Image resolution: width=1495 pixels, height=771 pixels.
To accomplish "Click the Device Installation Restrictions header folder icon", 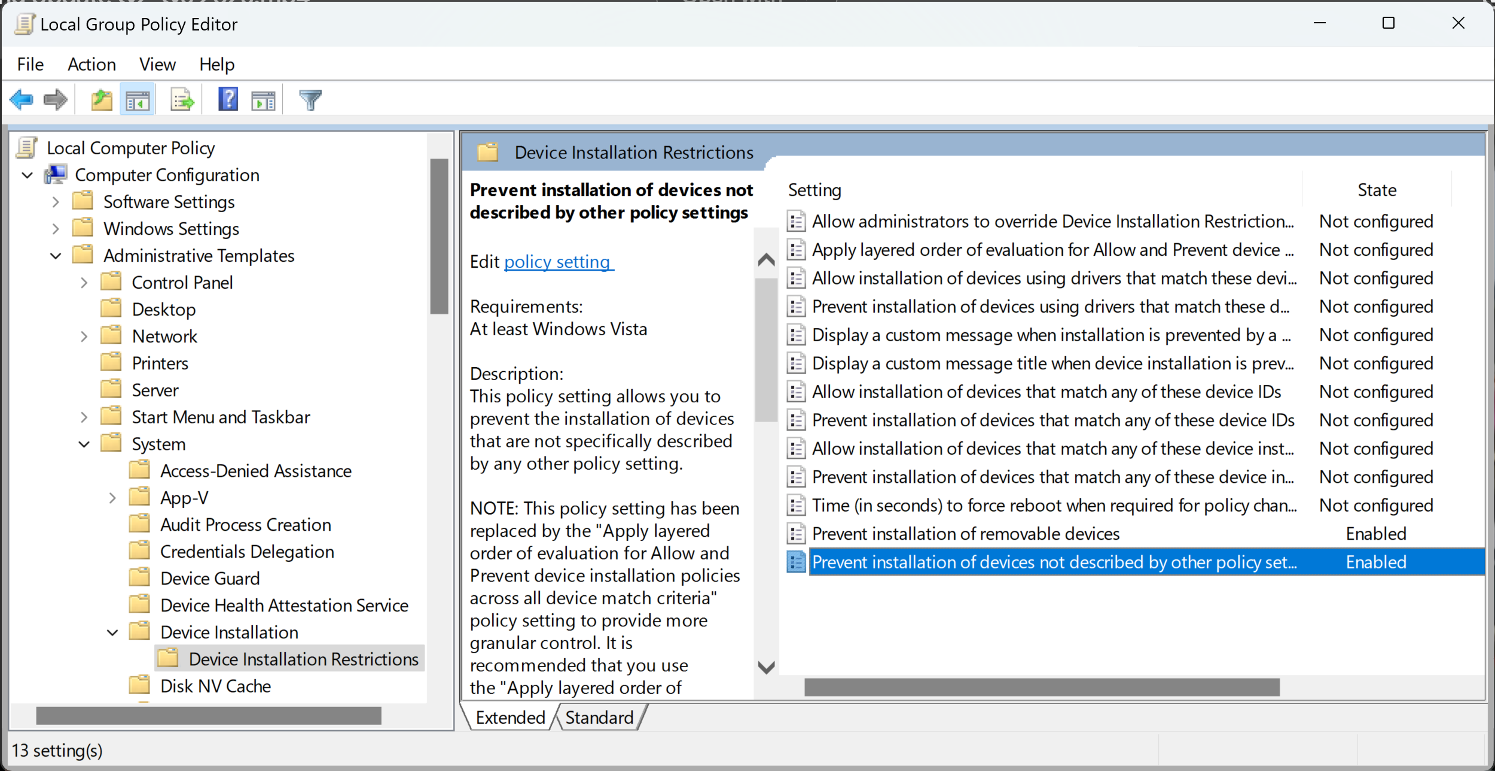I will pos(487,152).
